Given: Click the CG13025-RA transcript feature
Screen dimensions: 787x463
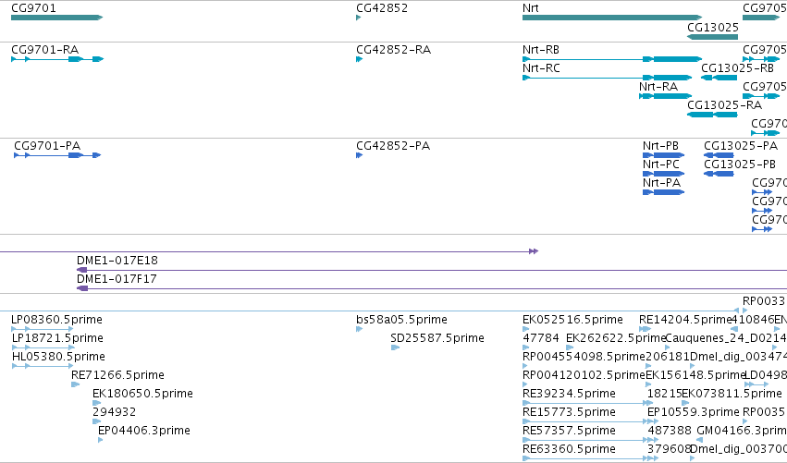Looking at the screenshot, I should [x=712, y=115].
